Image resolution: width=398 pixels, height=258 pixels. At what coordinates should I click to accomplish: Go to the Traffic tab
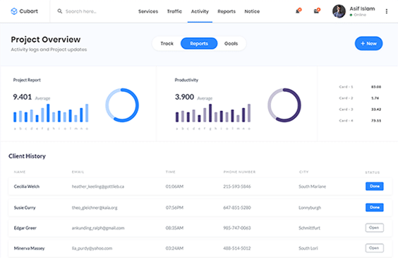174,11
